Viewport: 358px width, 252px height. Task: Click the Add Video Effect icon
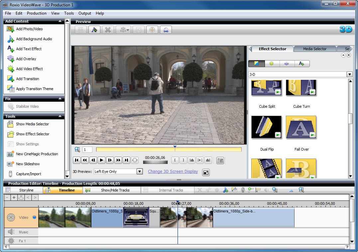[11, 69]
